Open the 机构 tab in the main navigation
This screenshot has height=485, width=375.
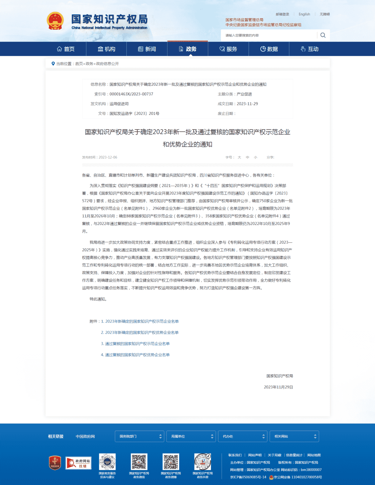(106, 49)
